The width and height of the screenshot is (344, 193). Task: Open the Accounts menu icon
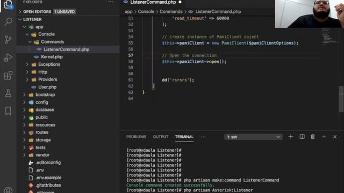8,190
